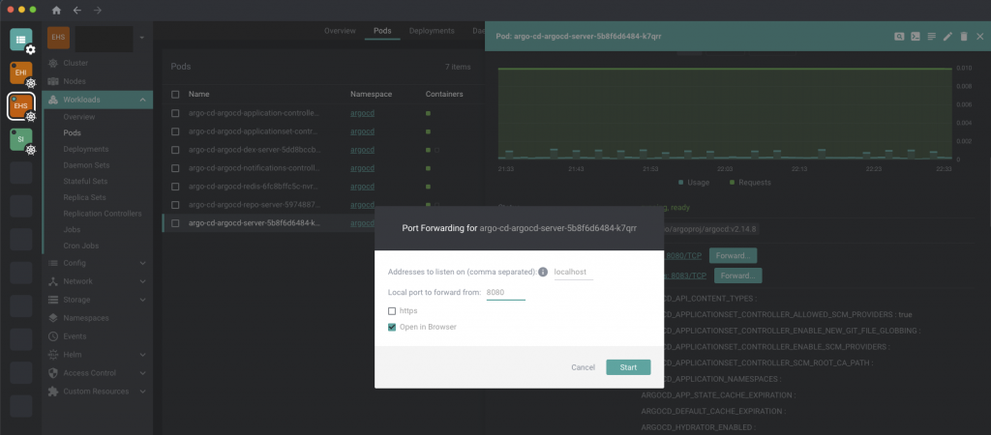991x435 pixels.
Task: Expand the Access Control section chevron
Action: [143, 373]
